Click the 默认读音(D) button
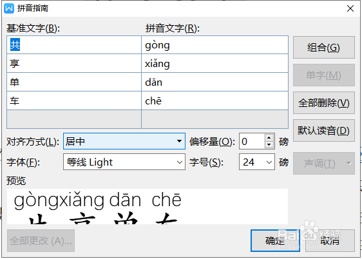Viewport: 362px width, 259px height. click(x=324, y=130)
